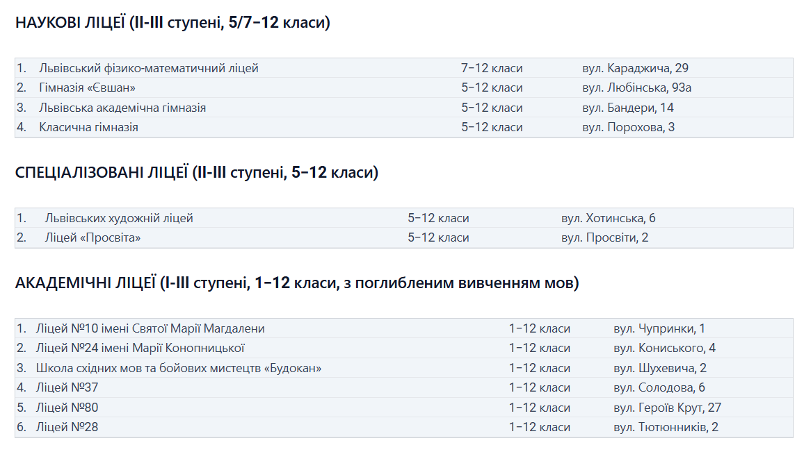804x452 pixels.
Task: Click the address "вул. Тютюнників, 2"
Action: (x=666, y=427)
